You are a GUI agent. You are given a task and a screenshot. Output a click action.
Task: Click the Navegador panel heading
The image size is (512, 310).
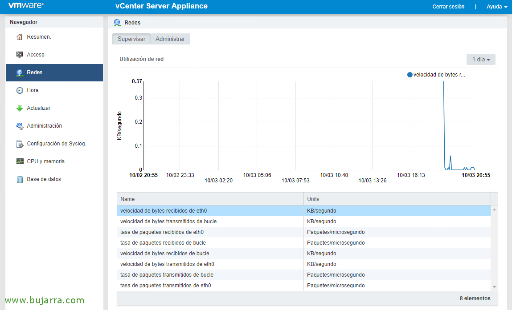24,22
